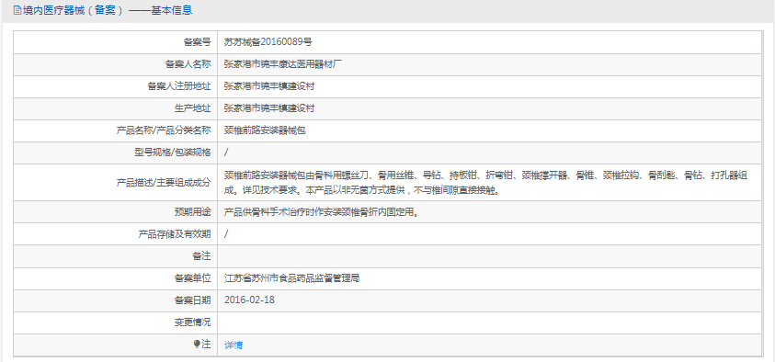The height and width of the screenshot is (362, 775).
Task: Open the 详情 link in the 注 row
Action: (234, 345)
